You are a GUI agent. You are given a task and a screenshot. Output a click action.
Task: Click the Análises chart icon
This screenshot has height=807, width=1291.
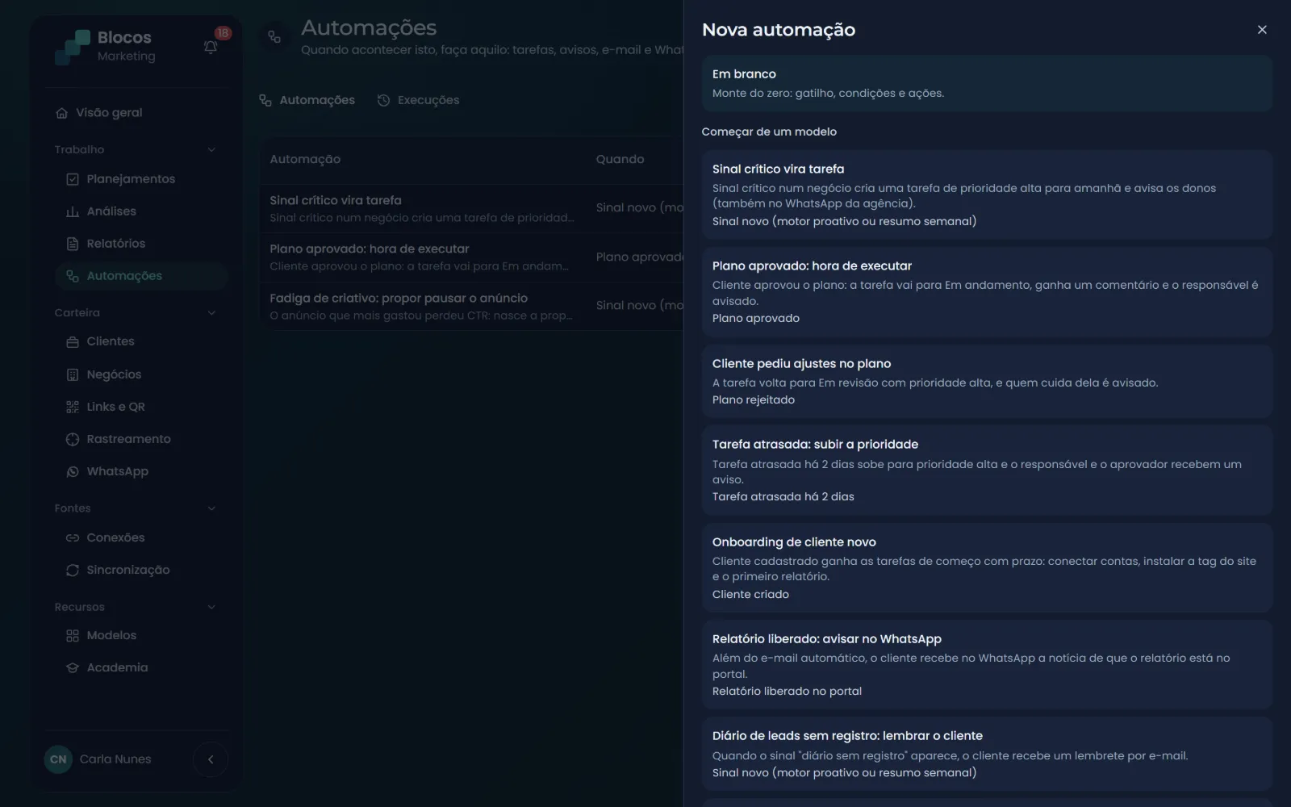pos(73,211)
